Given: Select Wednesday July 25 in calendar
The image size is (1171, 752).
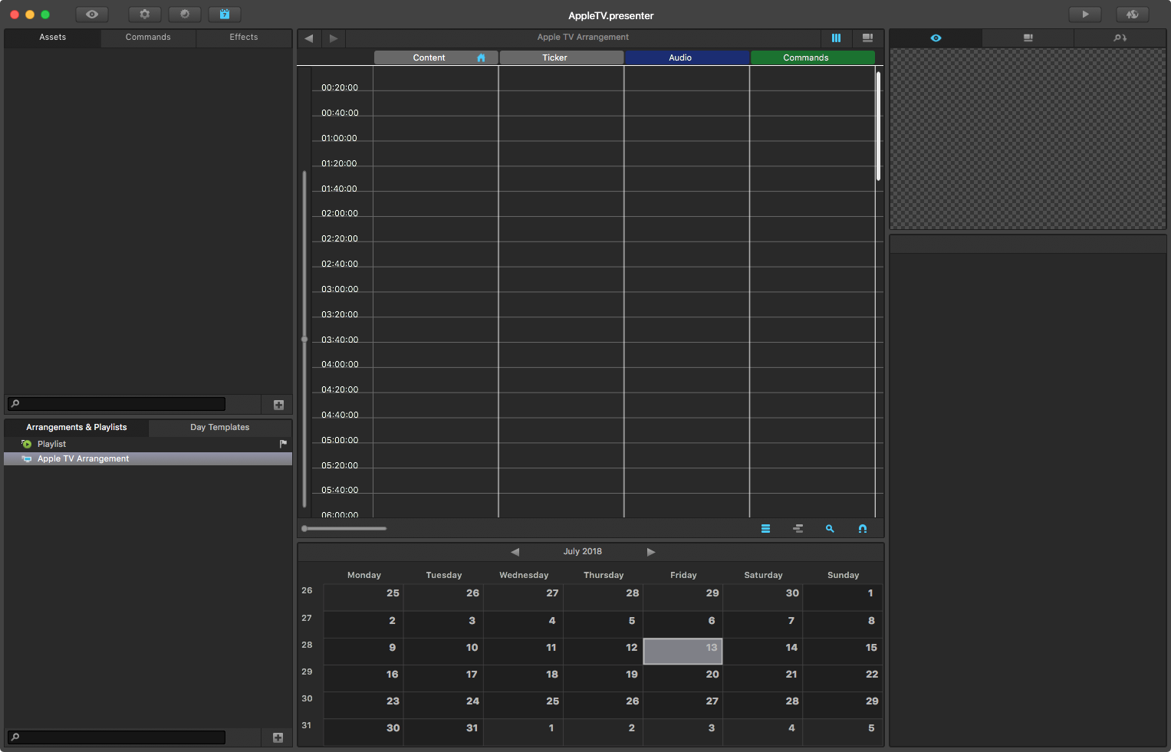Looking at the screenshot, I should [523, 705].
